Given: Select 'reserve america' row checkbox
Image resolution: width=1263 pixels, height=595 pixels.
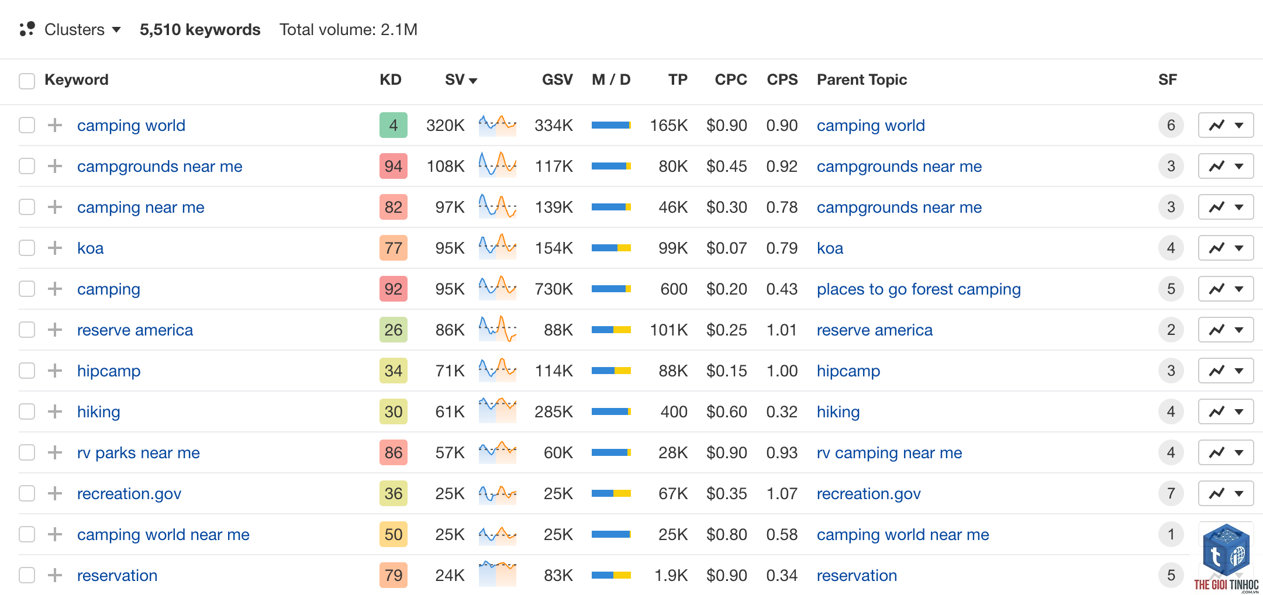Looking at the screenshot, I should pyautogui.click(x=27, y=330).
